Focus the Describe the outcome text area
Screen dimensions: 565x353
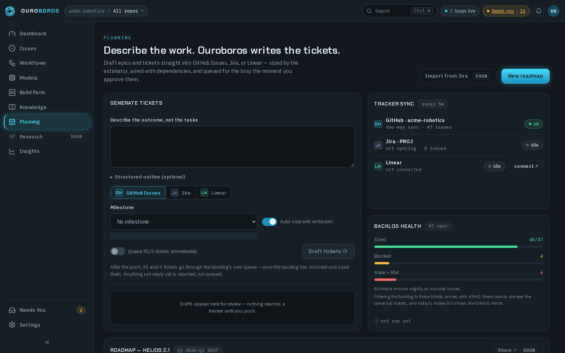232,147
